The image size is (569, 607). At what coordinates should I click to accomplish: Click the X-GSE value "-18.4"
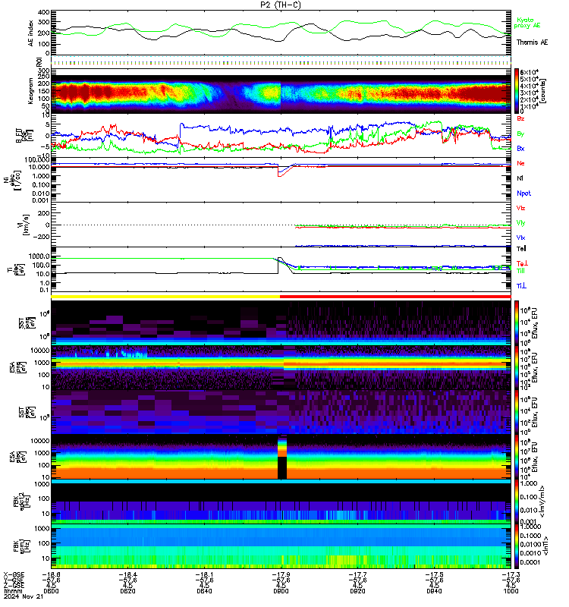(127, 574)
